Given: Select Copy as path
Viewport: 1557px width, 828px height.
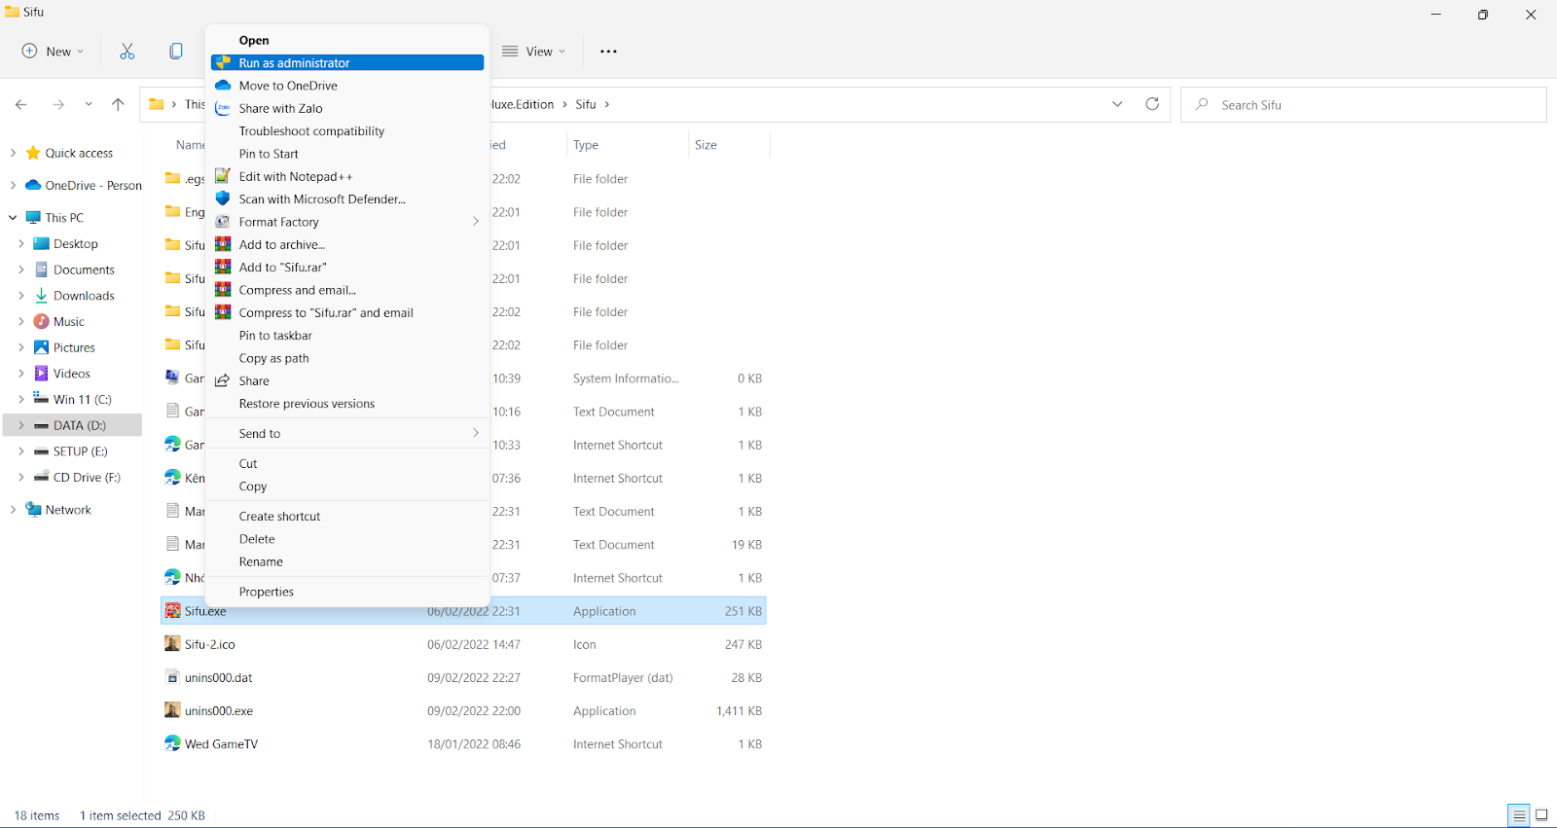Looking at the screenshot, I should [x=347, y=358].
